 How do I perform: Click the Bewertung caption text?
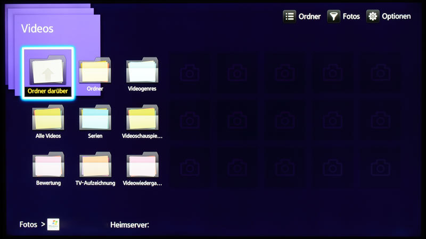(x=48, y=183)
